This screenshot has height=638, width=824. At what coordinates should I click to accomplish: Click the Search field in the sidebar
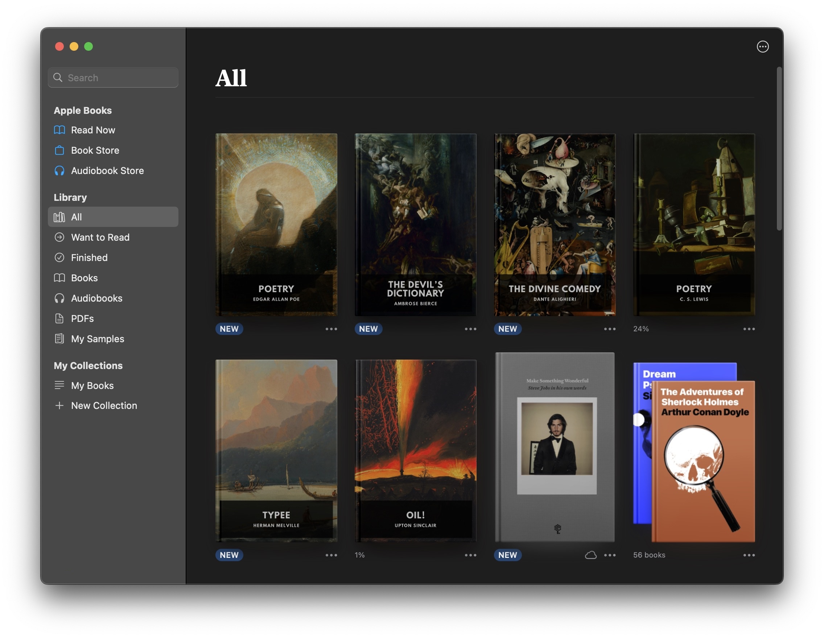pyautogui.click(x=113, y=78)
